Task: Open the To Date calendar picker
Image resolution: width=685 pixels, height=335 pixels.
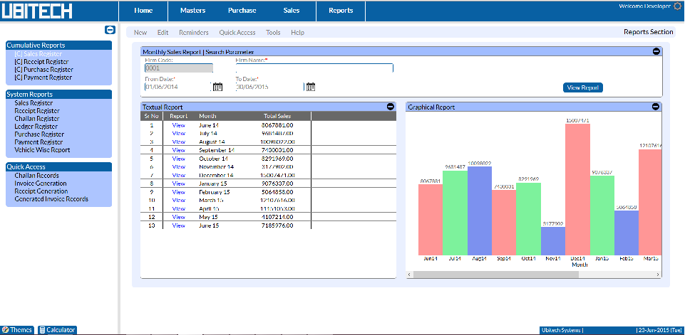Action: pos(310,87)
